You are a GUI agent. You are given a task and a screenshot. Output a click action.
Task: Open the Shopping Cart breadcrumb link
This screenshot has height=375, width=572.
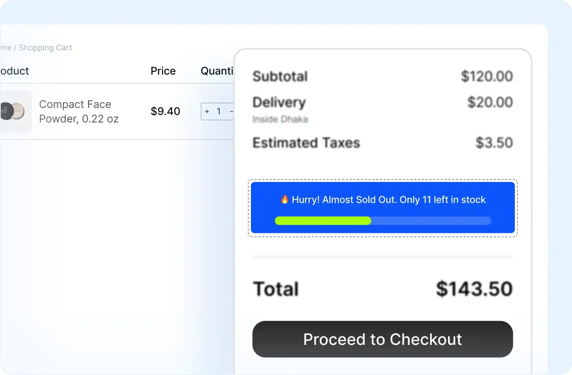pos(45,47)
